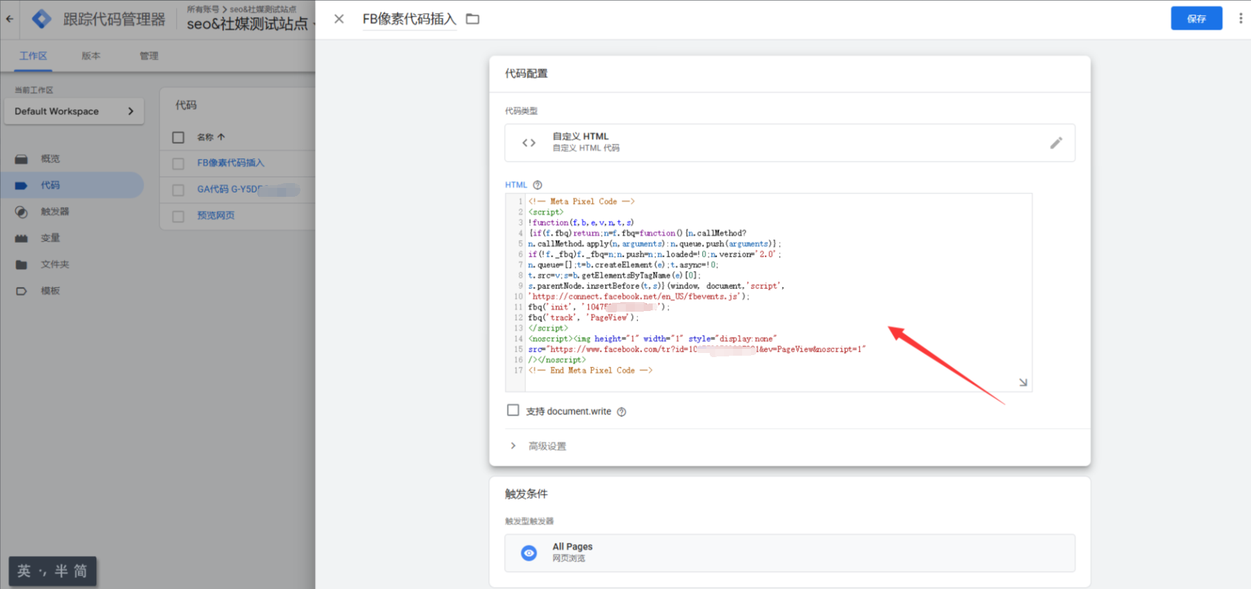Close the tag editor panel
The height and width of the screenshot is (589, 1251).
[339, 19]
